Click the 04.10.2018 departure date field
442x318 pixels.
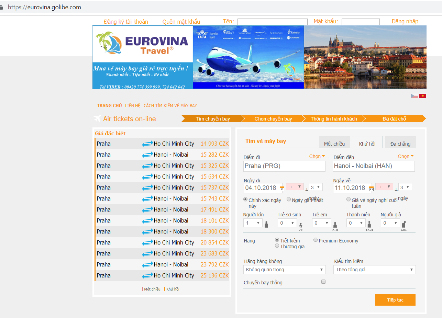coord(263,188)
